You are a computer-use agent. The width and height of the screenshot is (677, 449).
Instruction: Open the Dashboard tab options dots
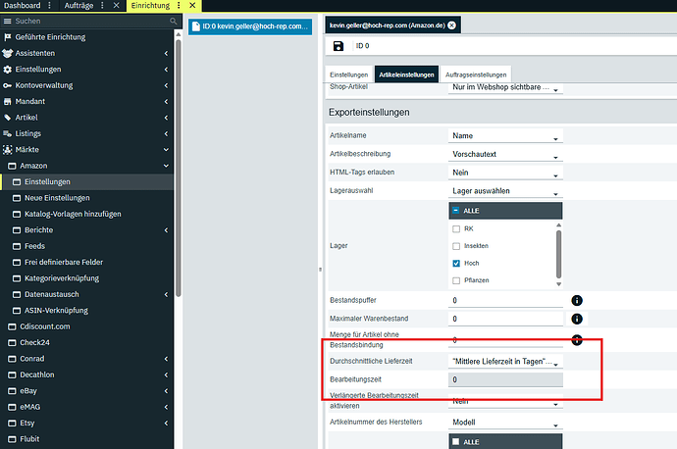(x=49, y=5)
